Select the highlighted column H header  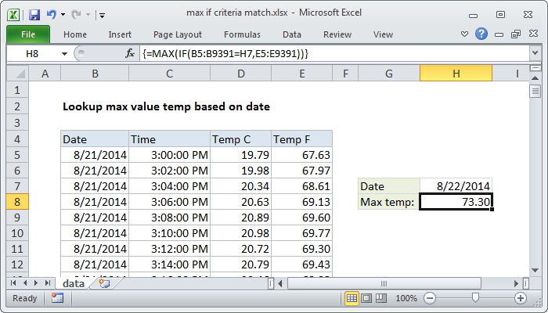(x=456, y=74)
